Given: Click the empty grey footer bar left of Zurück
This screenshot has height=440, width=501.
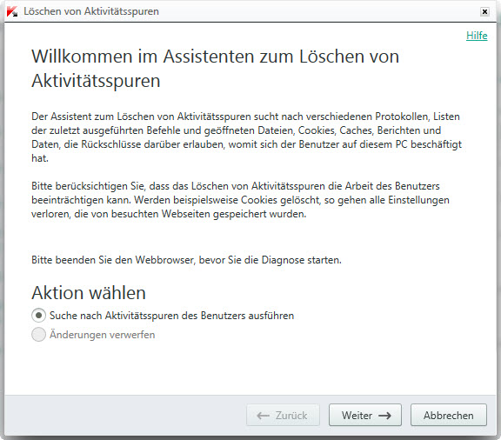Looking at the screenshot, I should coord(124,415).
